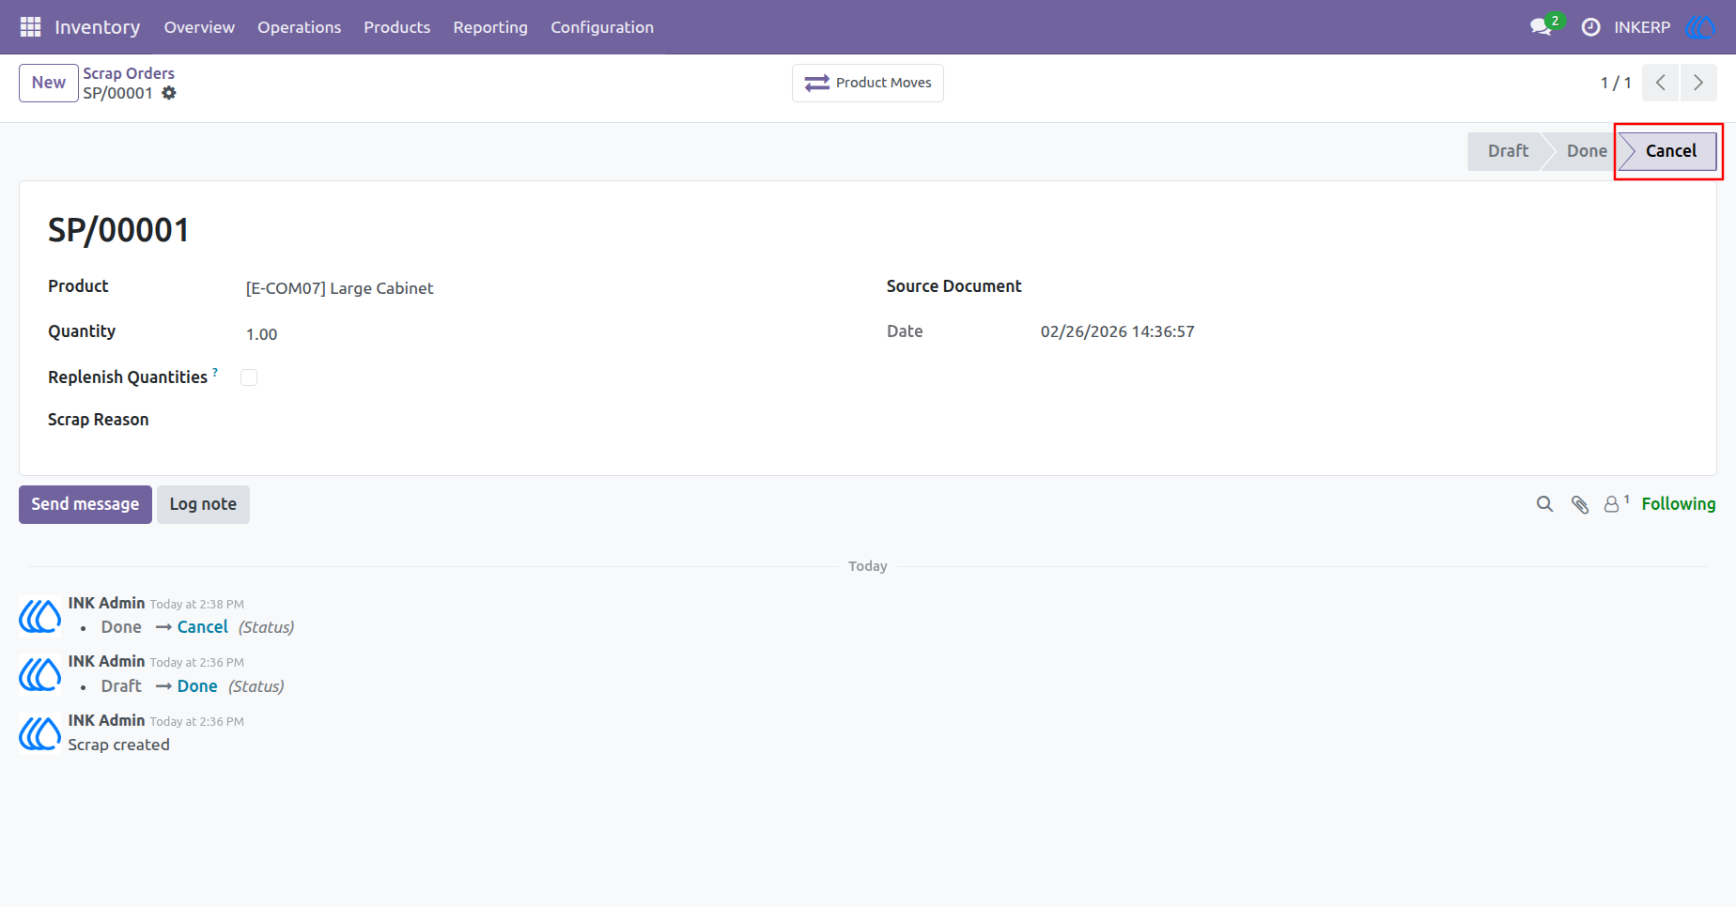Viewport: 1736px width, 907px height.
Task: Click the quantity value 1.00
Action: (x=262, y=334)
